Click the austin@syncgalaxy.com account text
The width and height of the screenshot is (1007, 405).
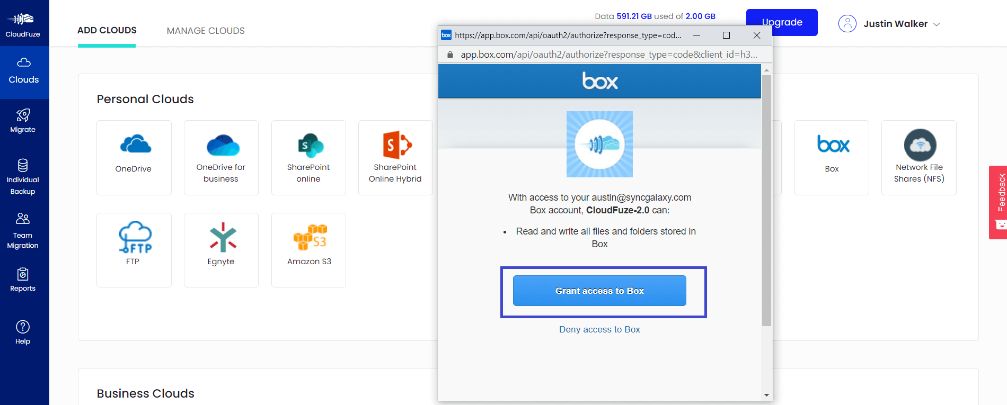(641, 197)
